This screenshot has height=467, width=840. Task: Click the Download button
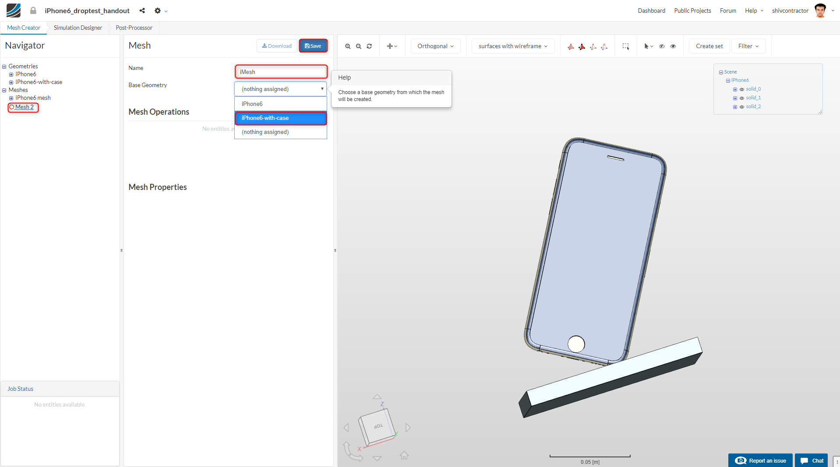click(x=277, y=46)
